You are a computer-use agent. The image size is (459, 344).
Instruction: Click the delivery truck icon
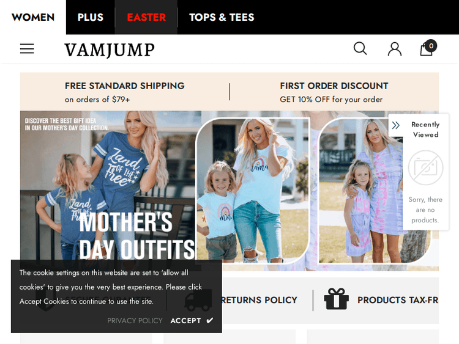click(x=198, y=300)
